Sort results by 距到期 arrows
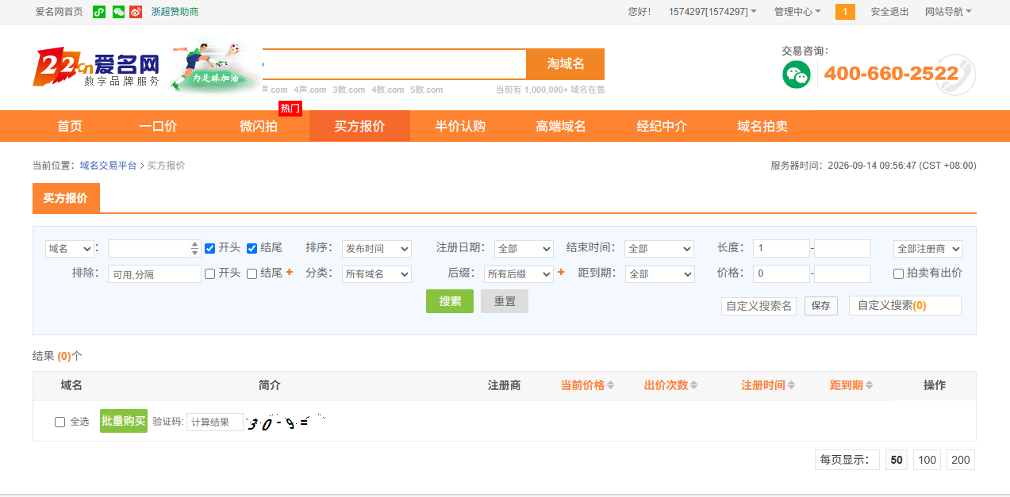 [869, 385]
